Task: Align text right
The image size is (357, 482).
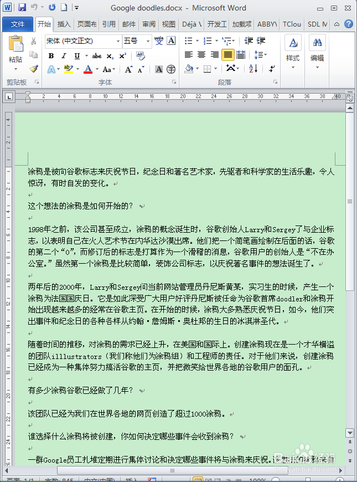Action: point(215,55)
